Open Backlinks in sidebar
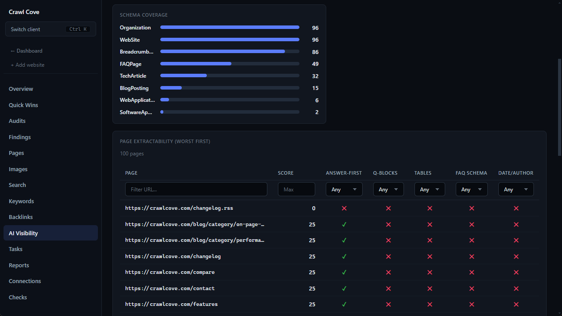This screenshot has width=562, height=316. point(50,217)
